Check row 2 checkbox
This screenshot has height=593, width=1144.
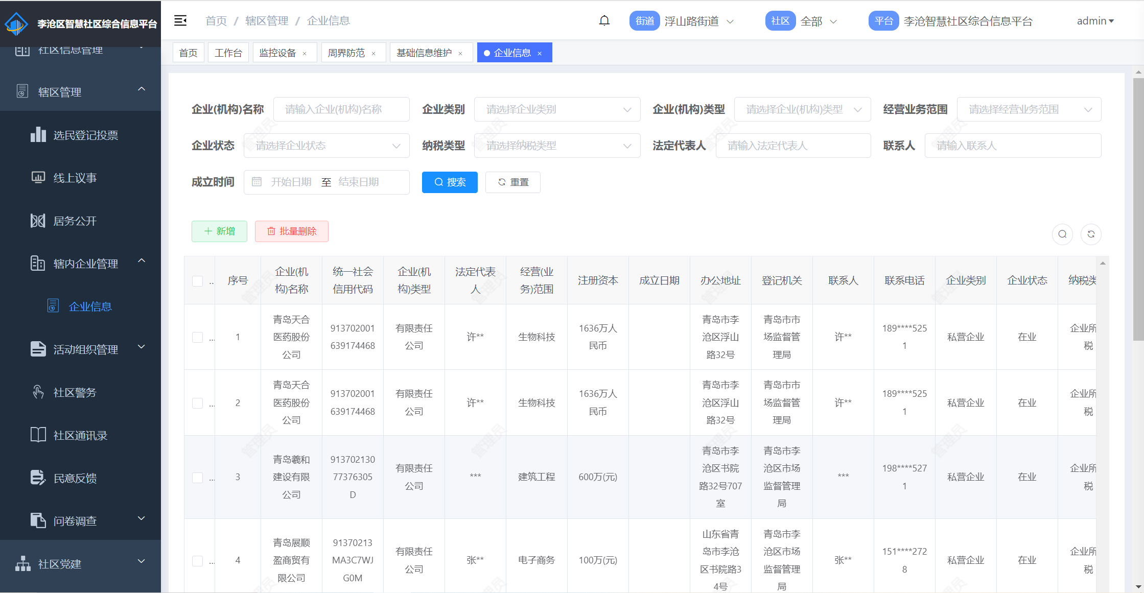tap(198, 403)
